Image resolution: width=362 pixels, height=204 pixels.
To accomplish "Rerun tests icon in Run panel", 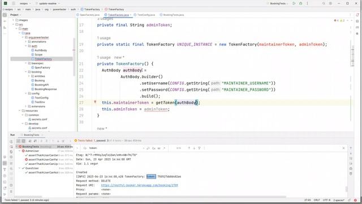I will click(x=11, y=142).
